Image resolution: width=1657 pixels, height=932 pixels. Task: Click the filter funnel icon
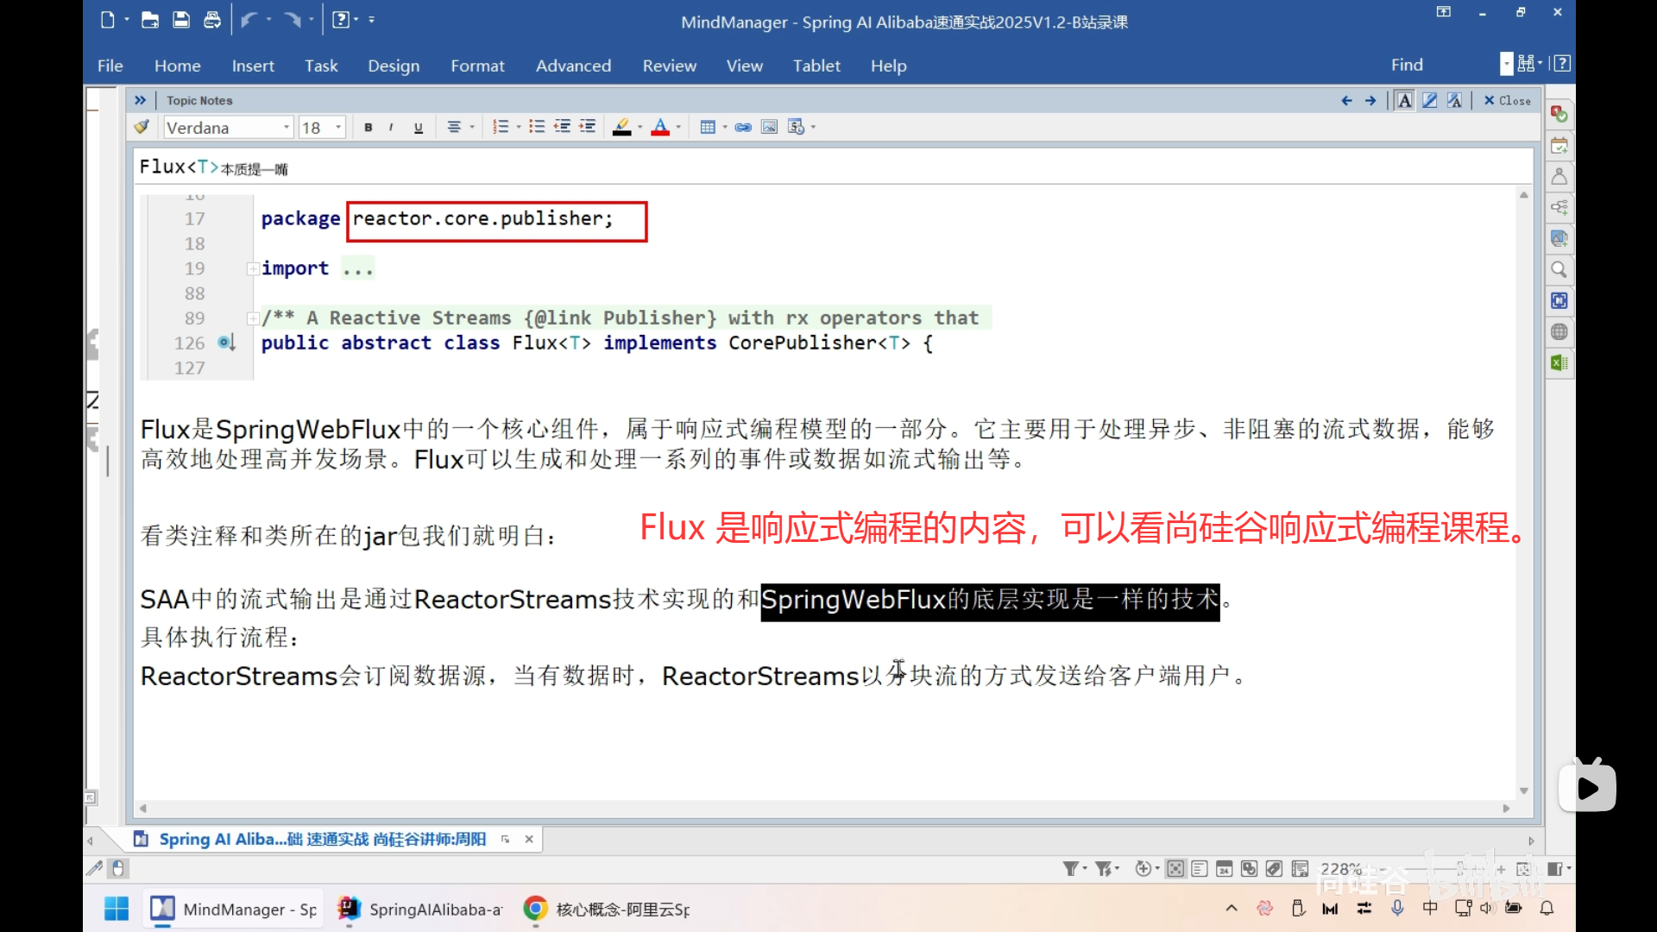pyautogui.click(x=1070, y=869)
